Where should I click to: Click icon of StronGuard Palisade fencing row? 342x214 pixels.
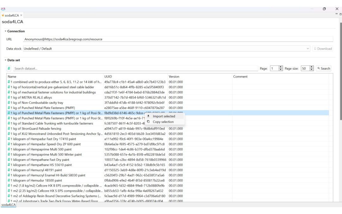pos(9,128)
